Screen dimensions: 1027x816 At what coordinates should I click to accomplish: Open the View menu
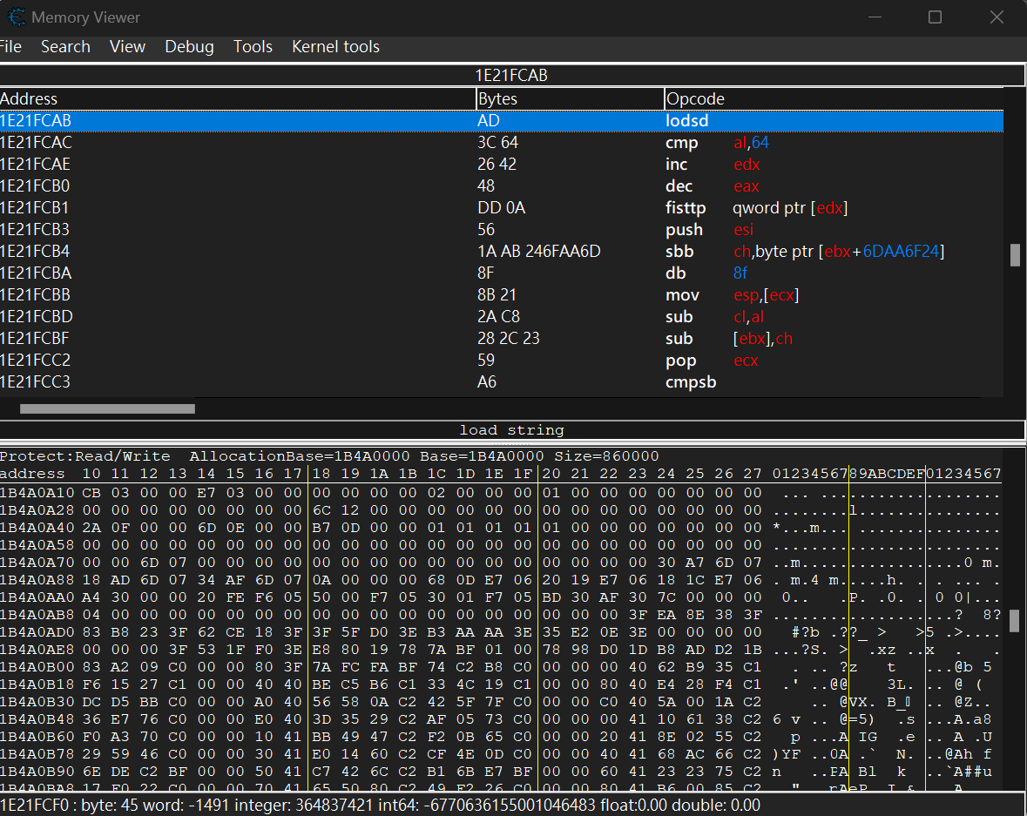click(x=127, y=47)
